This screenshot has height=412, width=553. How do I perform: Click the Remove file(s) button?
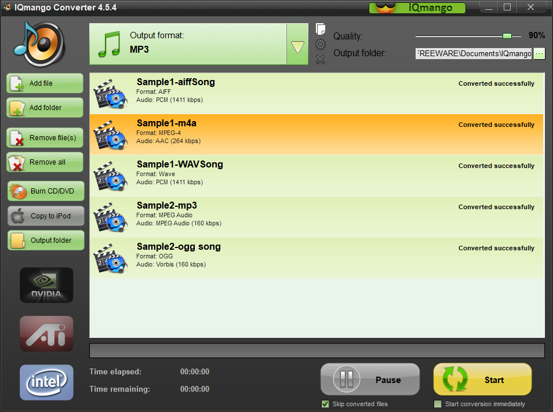coord(45,138)
